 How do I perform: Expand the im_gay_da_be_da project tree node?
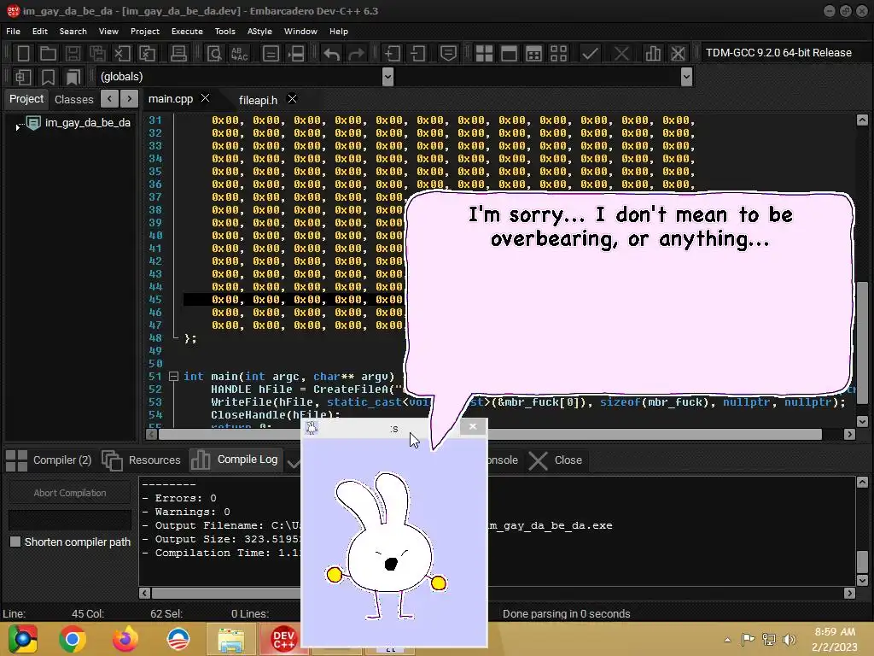(x=17, y=126)
